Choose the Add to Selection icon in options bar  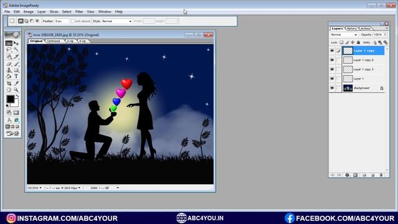coord(26,21)
